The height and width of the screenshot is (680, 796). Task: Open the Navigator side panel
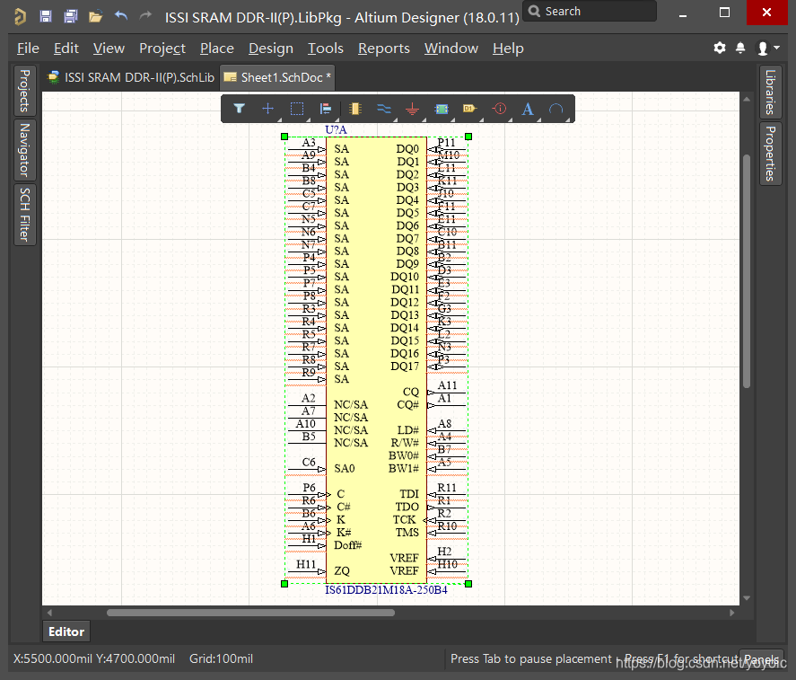coord(25,150)
